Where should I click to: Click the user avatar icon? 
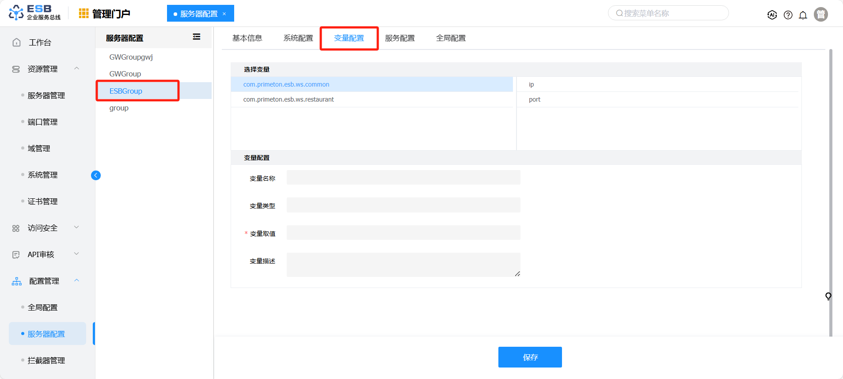(820, 15)
